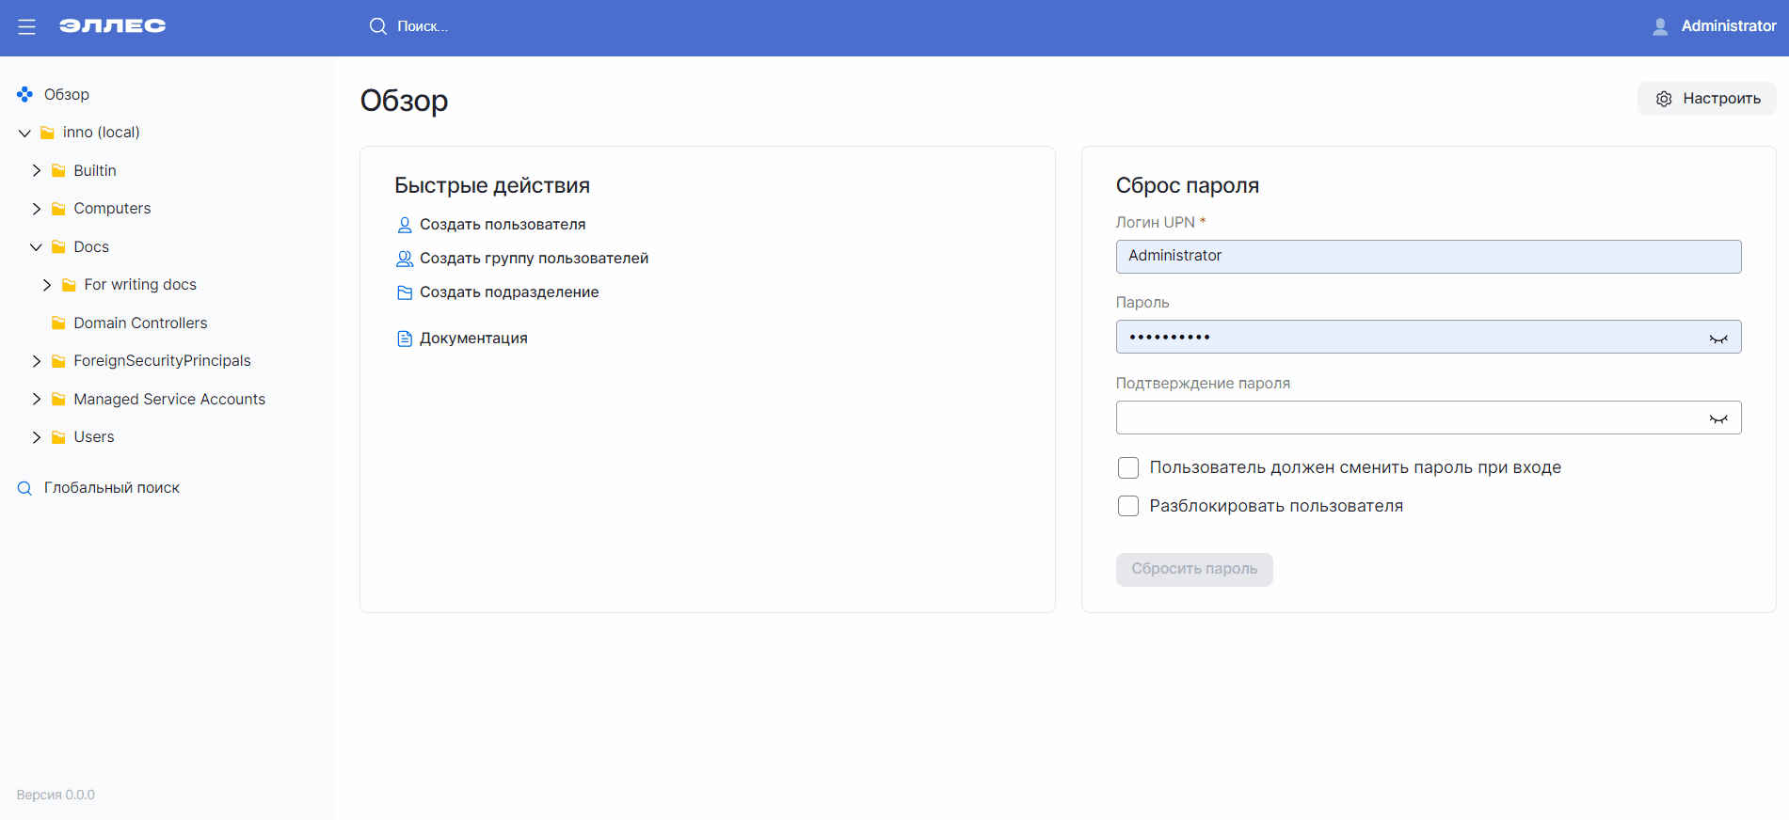This screenshot has height=820, width=1789.
Task: Click the Создать пользователя link
Action: click(x=502, y=225)
